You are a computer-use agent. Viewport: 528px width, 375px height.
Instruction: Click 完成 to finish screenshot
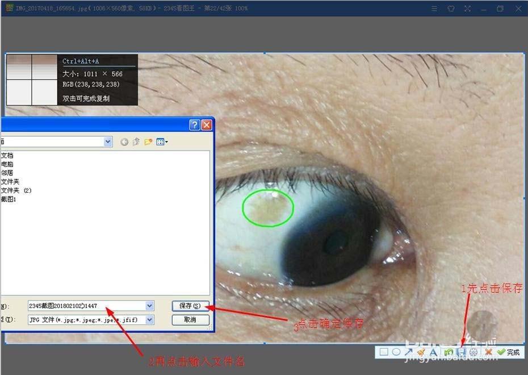point(509,352)
